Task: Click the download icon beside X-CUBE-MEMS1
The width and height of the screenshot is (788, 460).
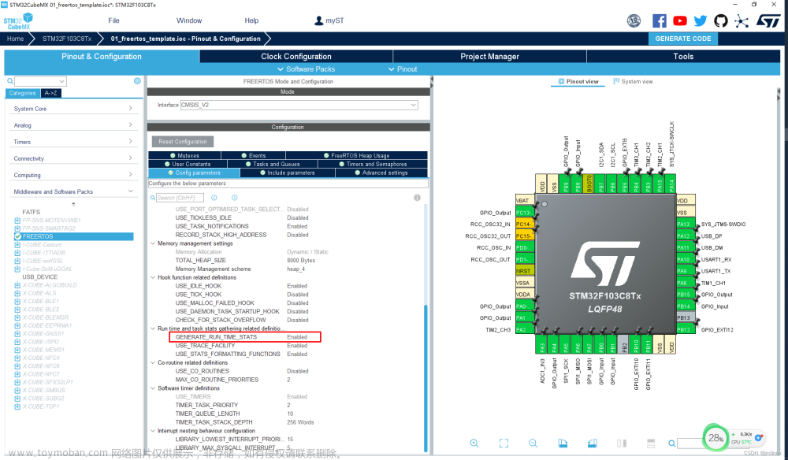Action: (x=17, y=350)
